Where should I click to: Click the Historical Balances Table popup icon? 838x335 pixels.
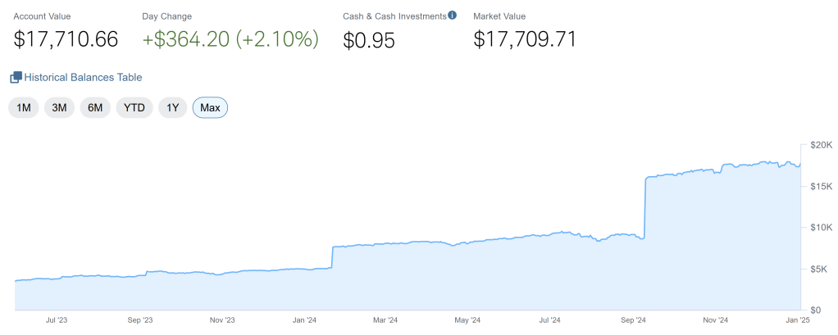(16, 78)
